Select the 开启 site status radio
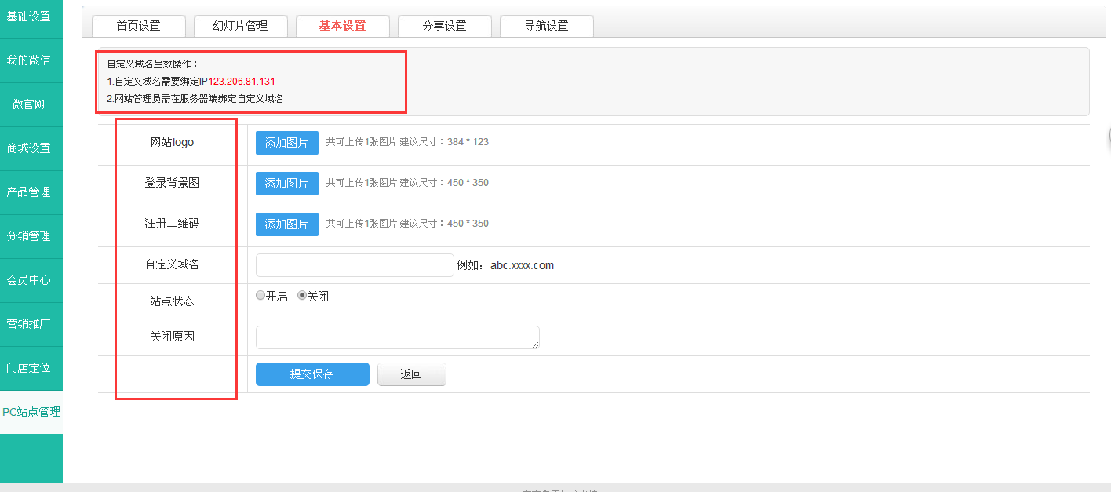This screenshot has height=492, width=1111. click(261, 296)
